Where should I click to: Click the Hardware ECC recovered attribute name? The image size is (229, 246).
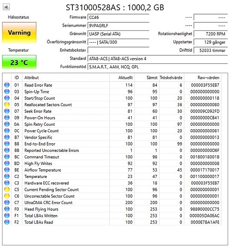(47, 183)
